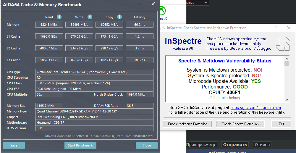Select Memory Write value 59498 MB/s

[x=79, y=25]
